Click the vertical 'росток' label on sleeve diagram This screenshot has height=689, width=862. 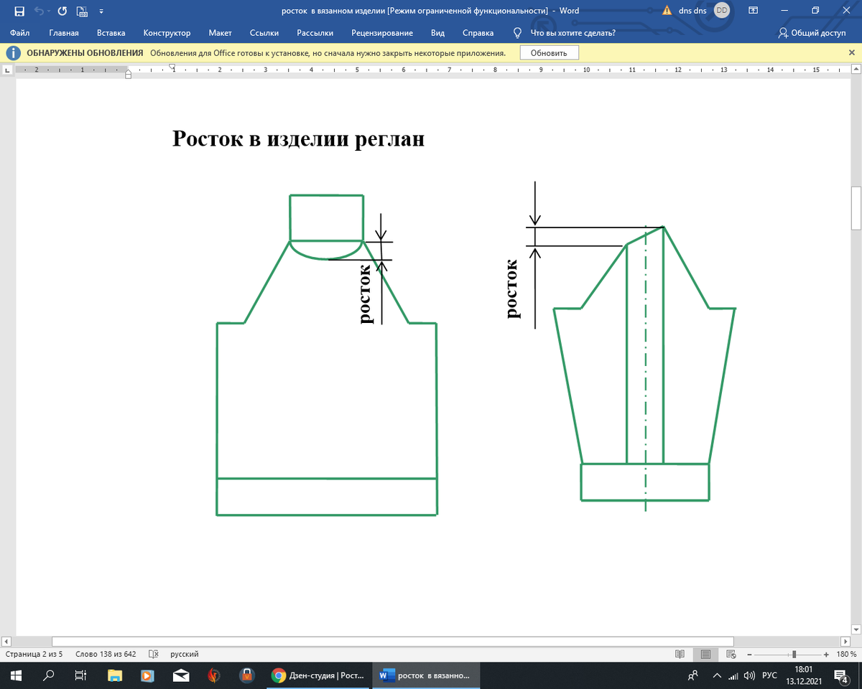(x=512, y=289)
